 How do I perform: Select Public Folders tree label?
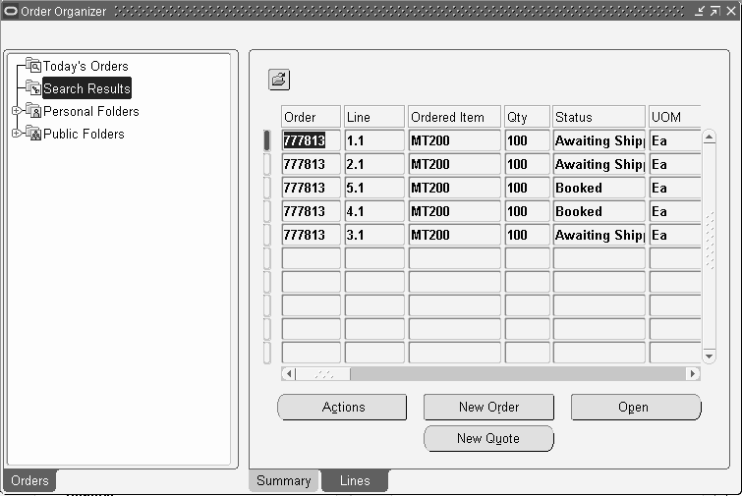coord(84,134)
